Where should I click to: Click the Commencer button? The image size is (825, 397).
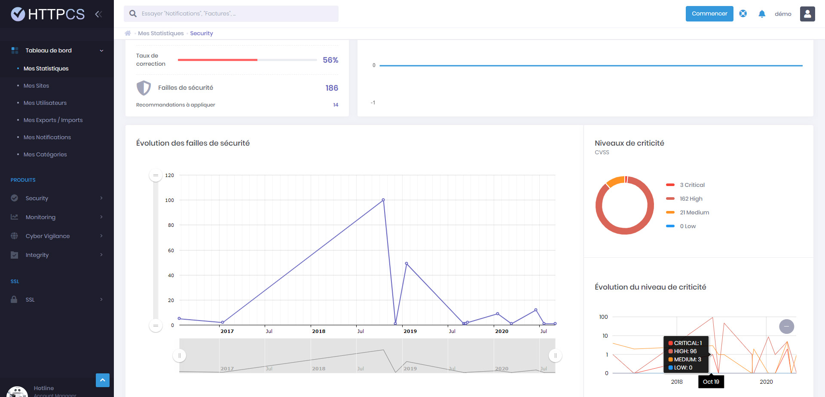709,14
